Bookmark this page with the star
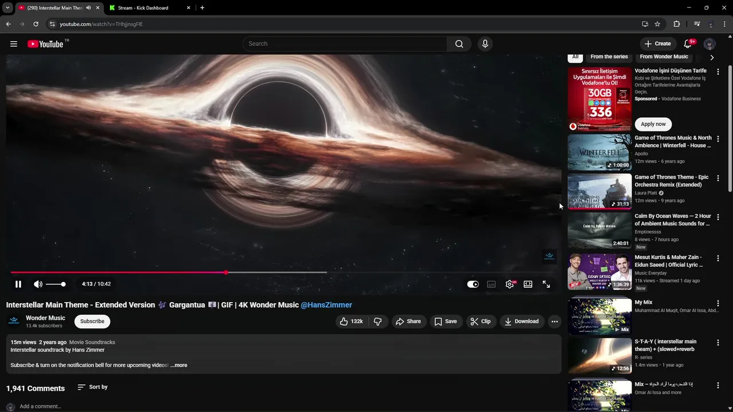The height and width of the screenshot is (412, 733). pyautogui.click(x=657, y=24)
